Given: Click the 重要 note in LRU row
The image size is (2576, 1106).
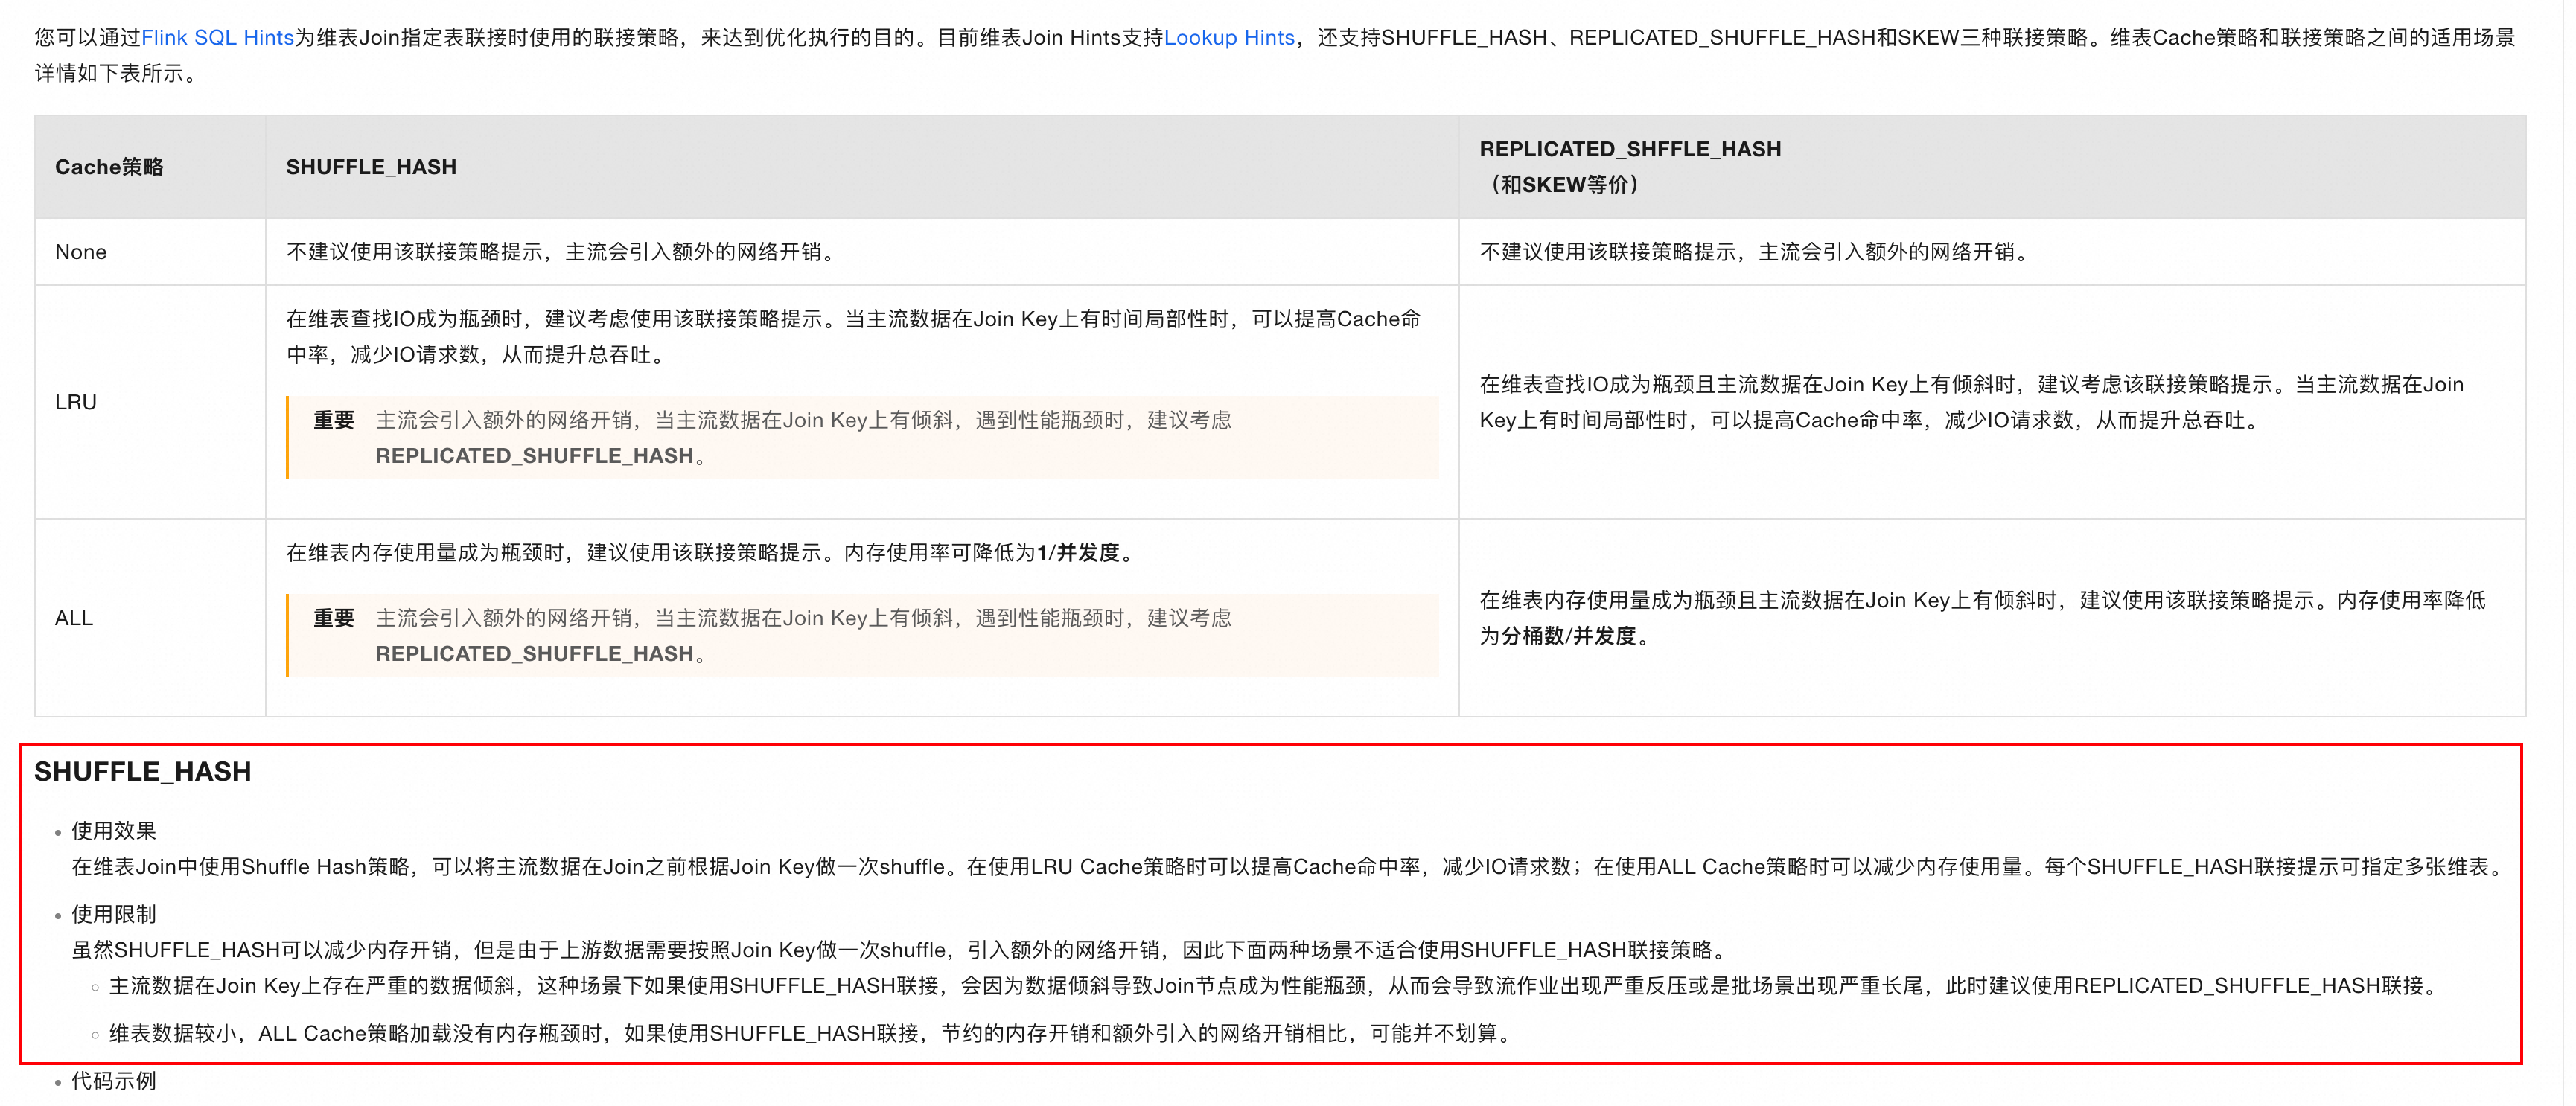Looking at the screenshot, I should coord(334,420).
